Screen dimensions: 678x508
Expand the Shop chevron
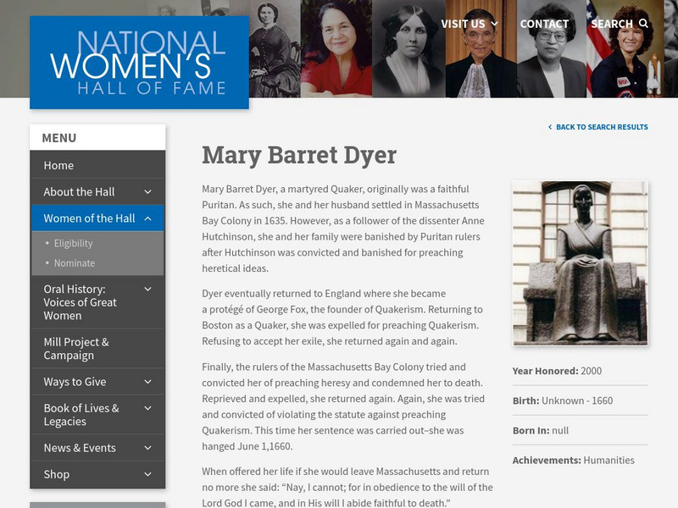coord(147,474)
